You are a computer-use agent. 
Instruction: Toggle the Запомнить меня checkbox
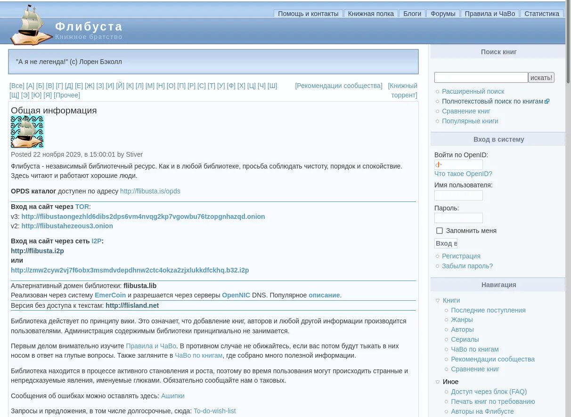pyautogui.click(x=440, y=231)
